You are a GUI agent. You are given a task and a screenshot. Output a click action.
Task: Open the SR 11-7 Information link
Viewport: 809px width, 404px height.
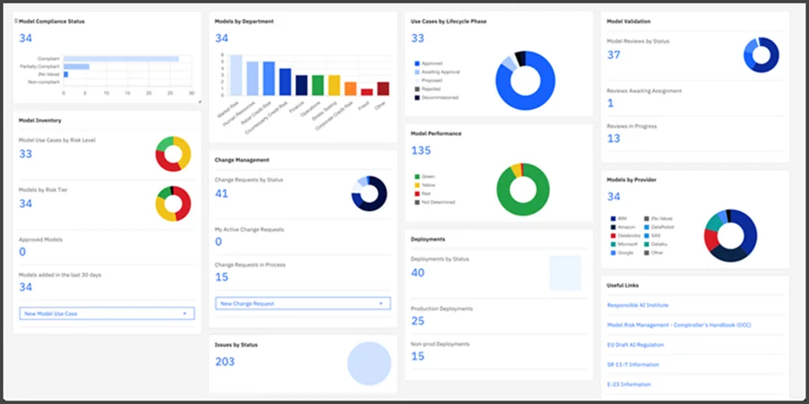point(633,365)
